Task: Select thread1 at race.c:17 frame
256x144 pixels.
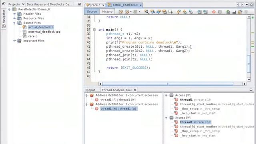Action: click(x=196, y=122)
